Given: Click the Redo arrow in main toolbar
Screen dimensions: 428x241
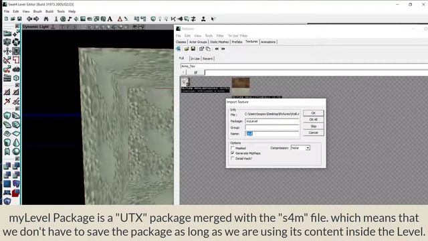Looking at the screenshot, I should [x=36, y=19].
